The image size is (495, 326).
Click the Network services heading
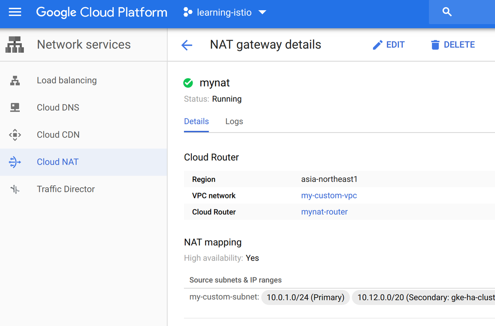pyautogui.click(x=84, y=44)
